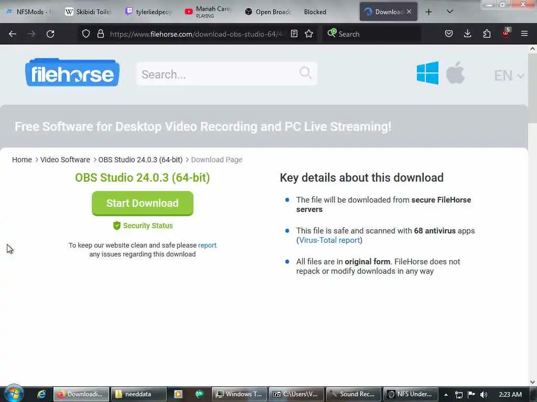Switch to Windows T... taskbar window

pyautogui.click(x=239, y=394)
